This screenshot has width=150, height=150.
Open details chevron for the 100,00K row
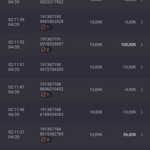[x=142, y=45]
